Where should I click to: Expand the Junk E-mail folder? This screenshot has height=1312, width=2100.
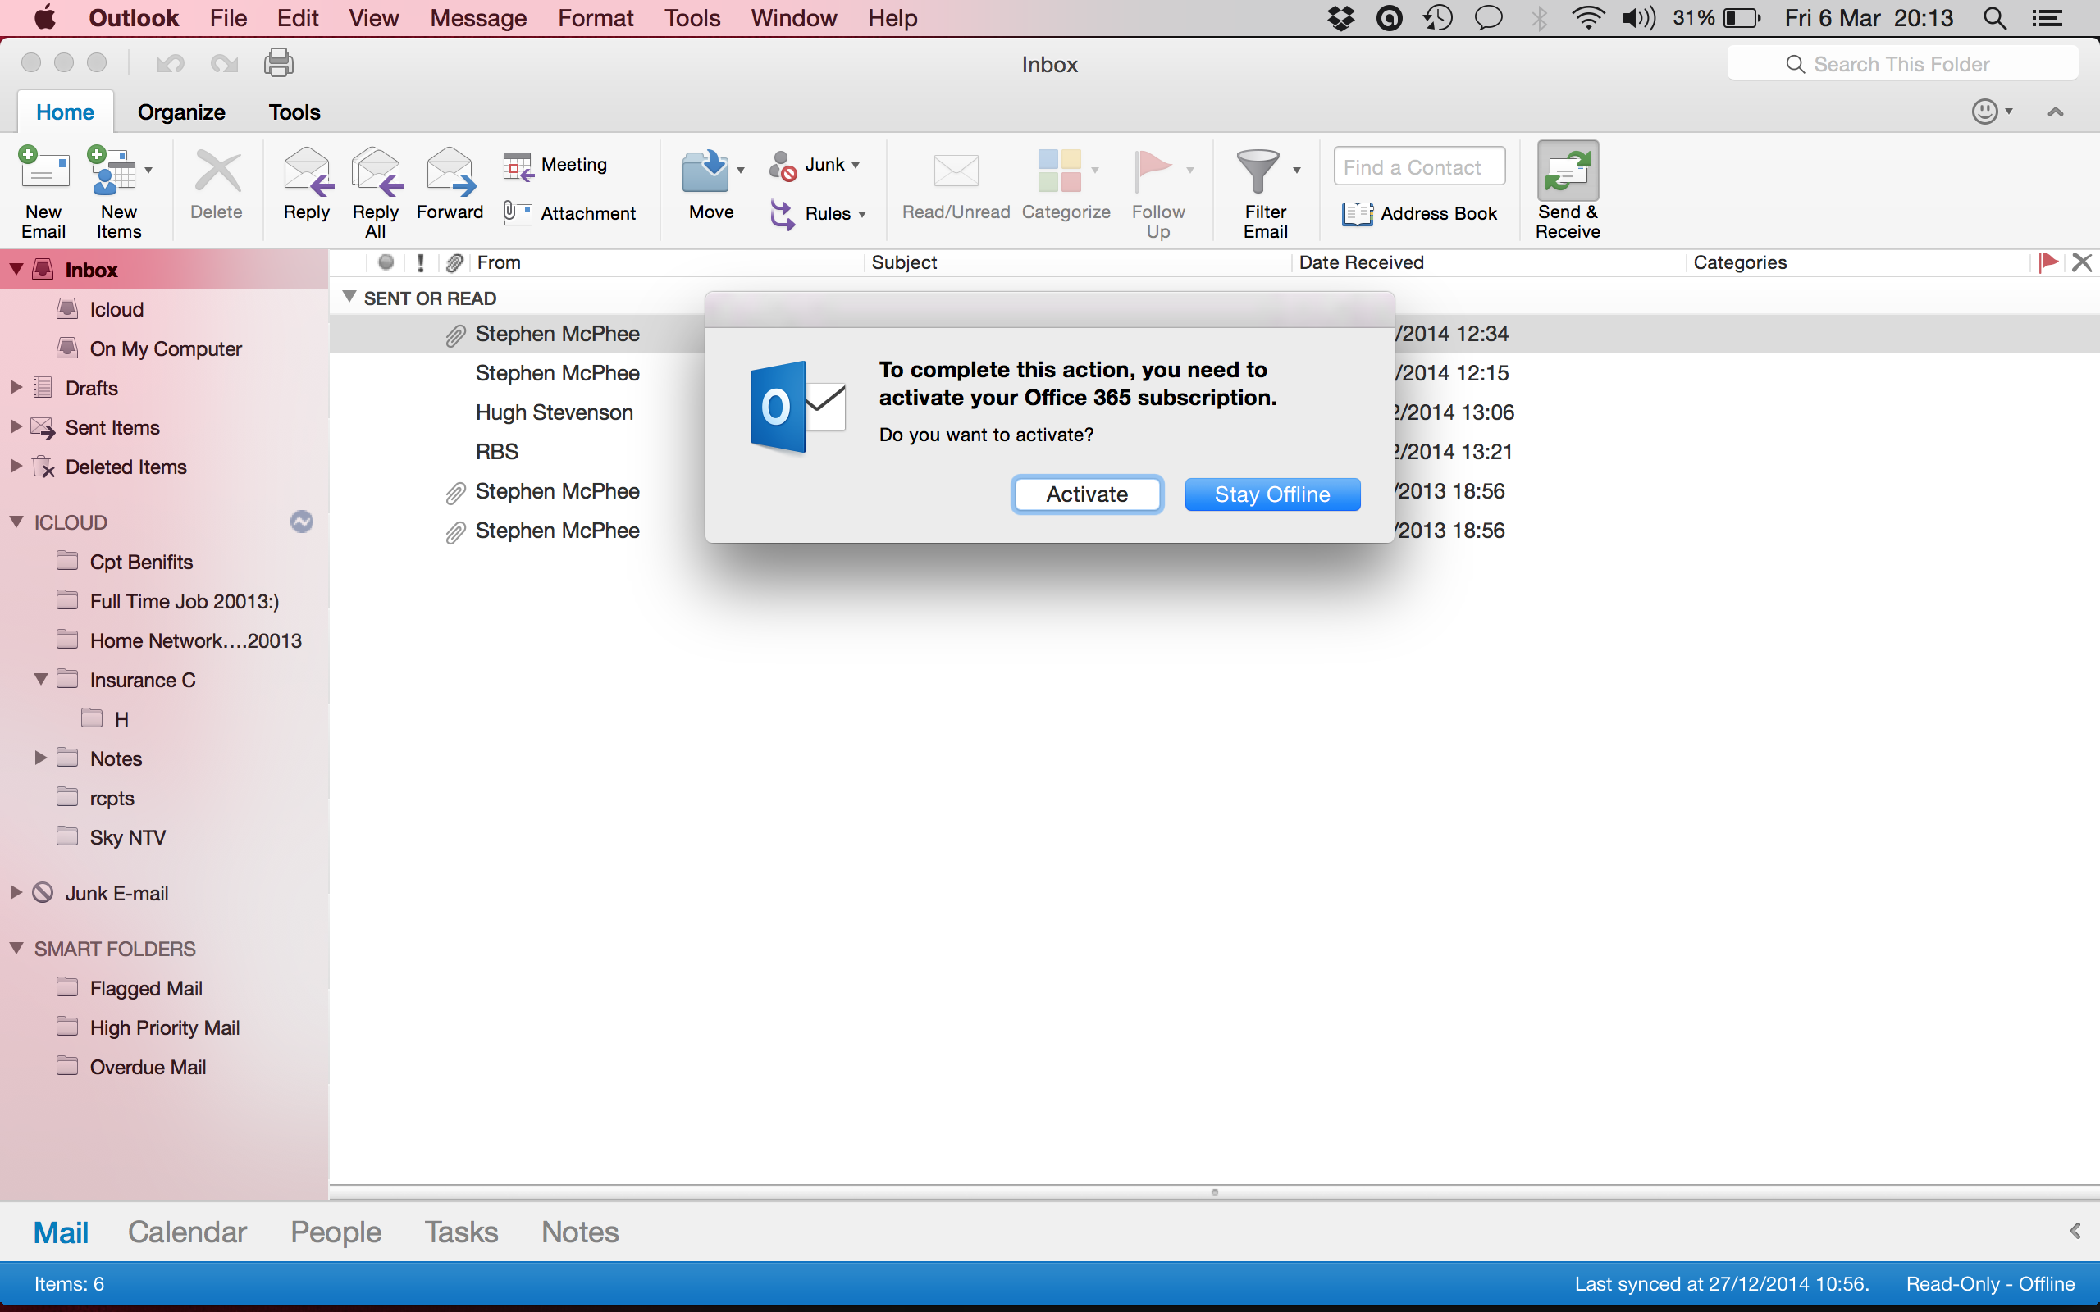tap(15, 892)
